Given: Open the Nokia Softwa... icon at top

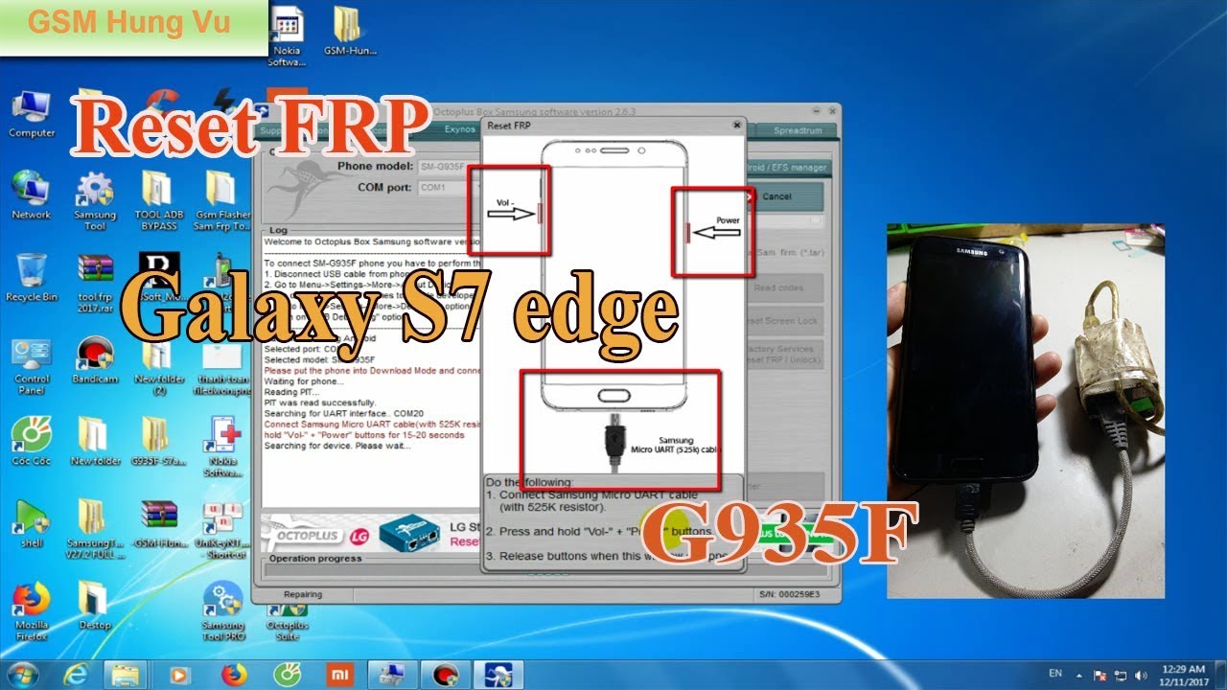Looking at the screenshot, I should point(287,36).
